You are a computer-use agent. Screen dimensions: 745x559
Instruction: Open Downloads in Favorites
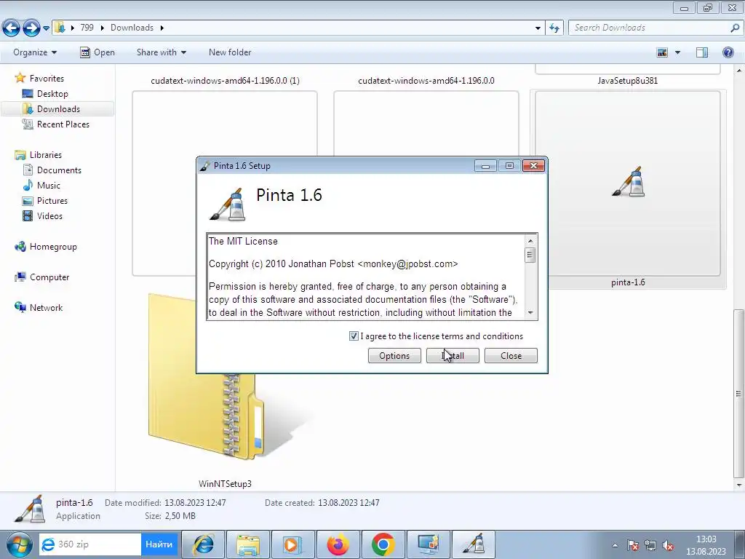coord(58,109)
